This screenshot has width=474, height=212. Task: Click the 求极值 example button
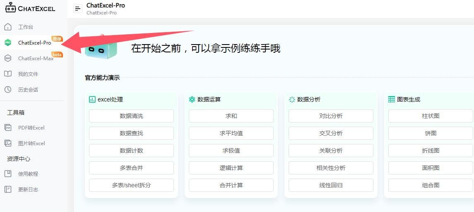pos(231,151)
